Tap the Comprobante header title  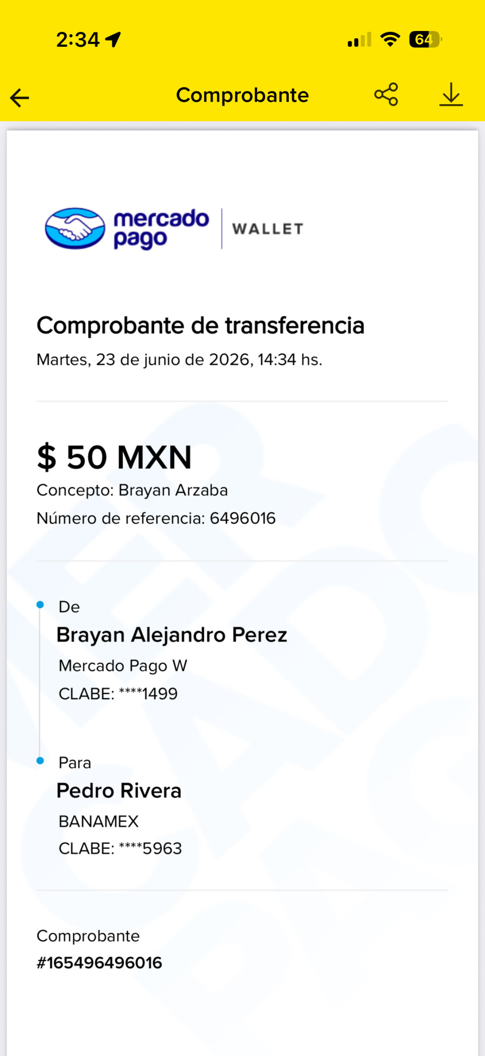click(242, 95)
